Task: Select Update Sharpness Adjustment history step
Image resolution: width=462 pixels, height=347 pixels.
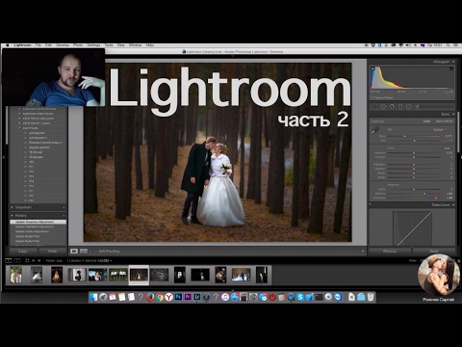Action: point(38,222)
